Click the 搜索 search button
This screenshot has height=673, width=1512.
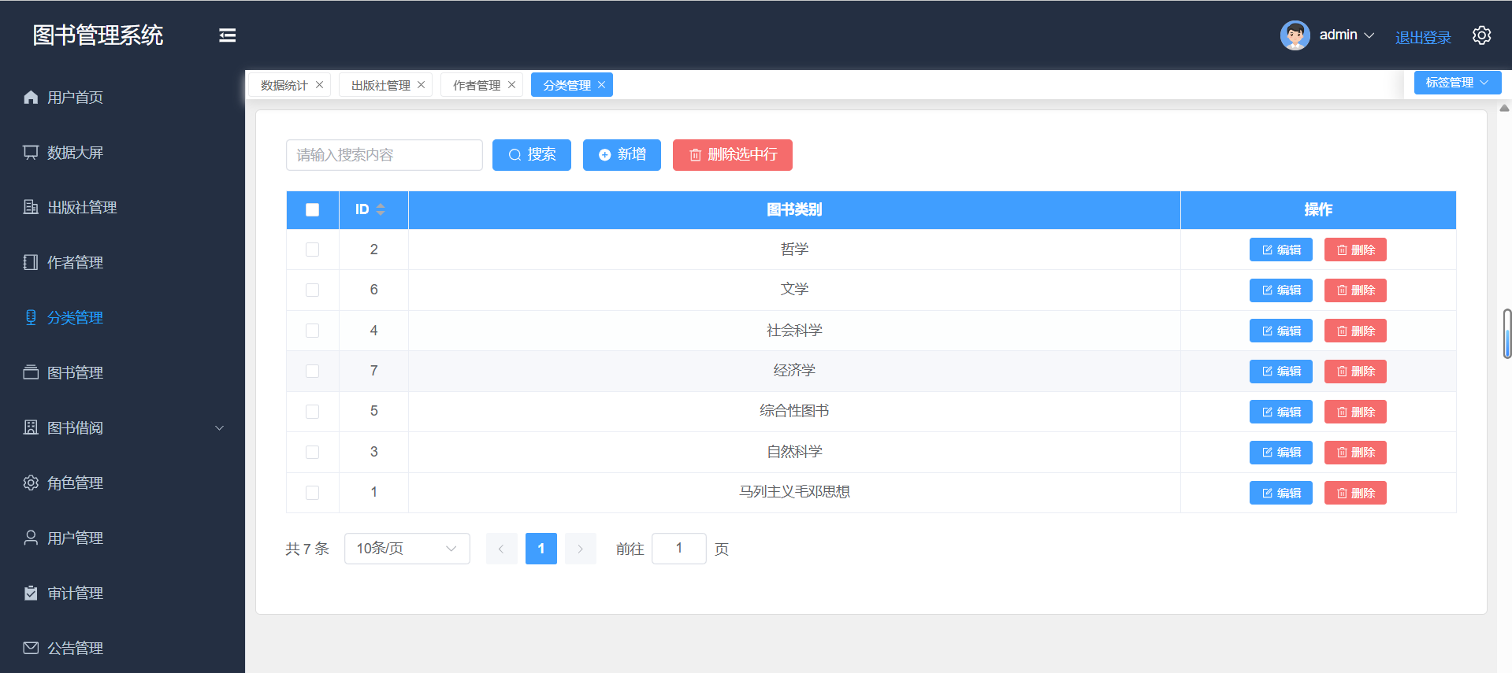point(532,155)
